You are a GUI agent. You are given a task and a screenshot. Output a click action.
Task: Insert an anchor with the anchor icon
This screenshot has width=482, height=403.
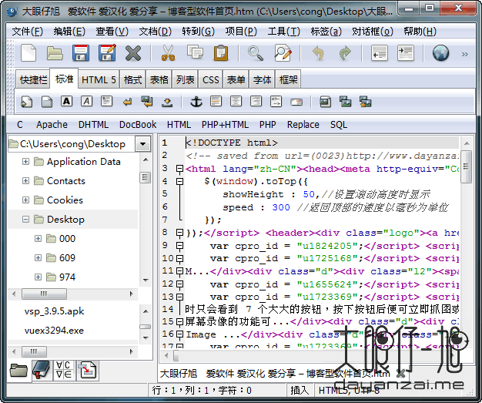(196, 102)
